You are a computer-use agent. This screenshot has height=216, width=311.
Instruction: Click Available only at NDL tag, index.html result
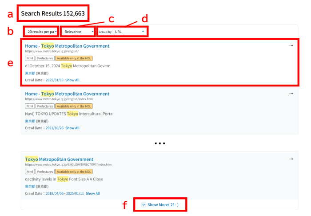[x=74, y=106]
